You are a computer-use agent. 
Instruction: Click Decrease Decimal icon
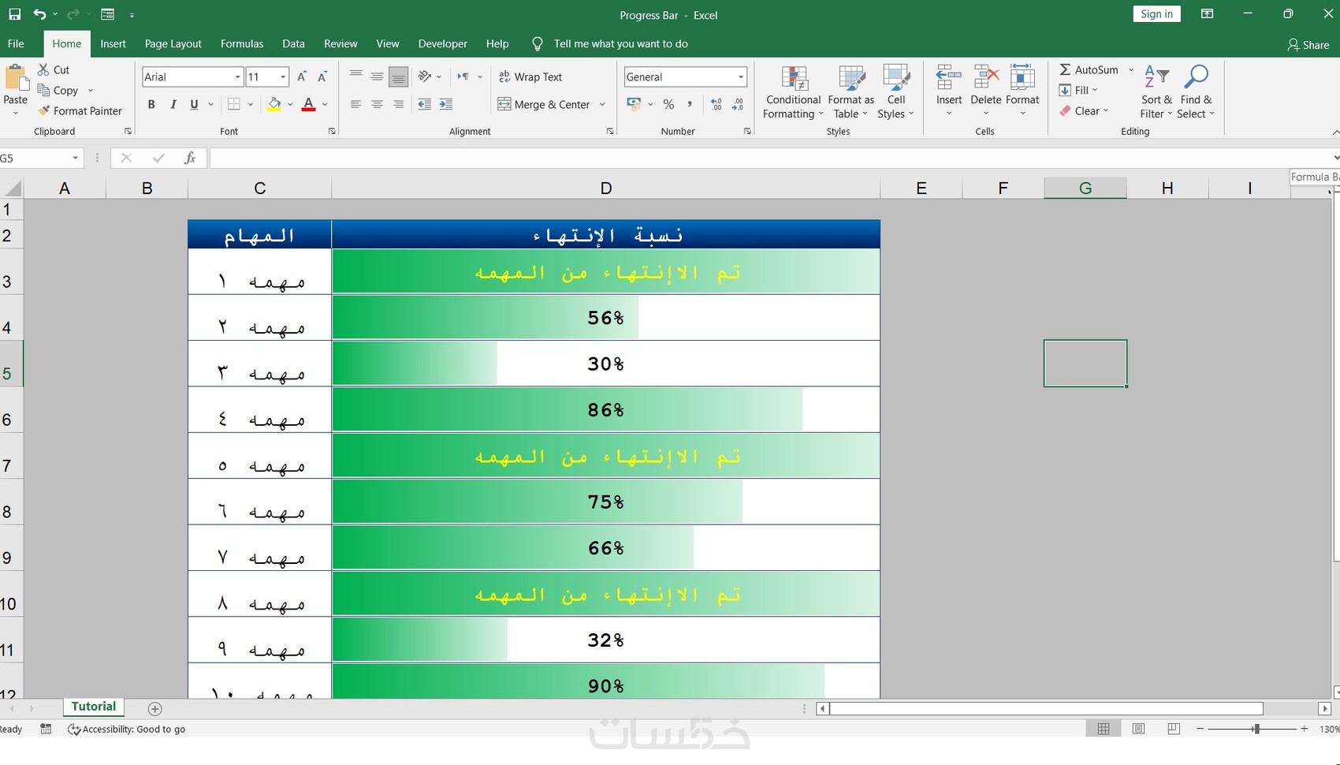738,104
